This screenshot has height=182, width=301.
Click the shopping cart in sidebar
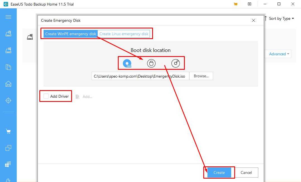[x=8, y=131]
